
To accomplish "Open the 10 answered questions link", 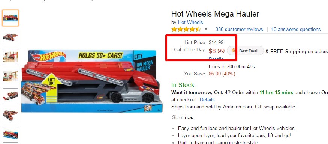I will [x=296, y=30].
